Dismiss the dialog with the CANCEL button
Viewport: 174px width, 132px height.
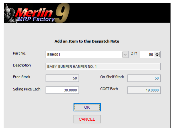coord(87,119)
